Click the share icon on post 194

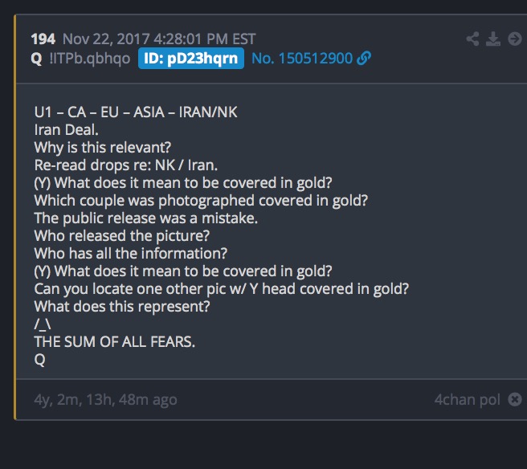tap(472, 39)
